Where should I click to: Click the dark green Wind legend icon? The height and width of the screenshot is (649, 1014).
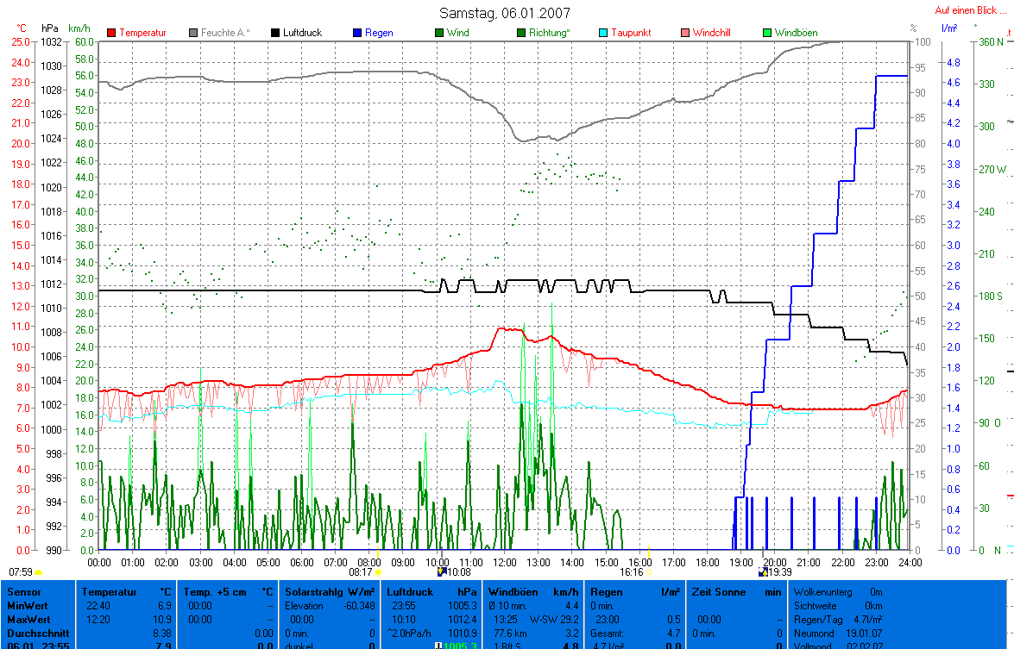coord(439,33)
